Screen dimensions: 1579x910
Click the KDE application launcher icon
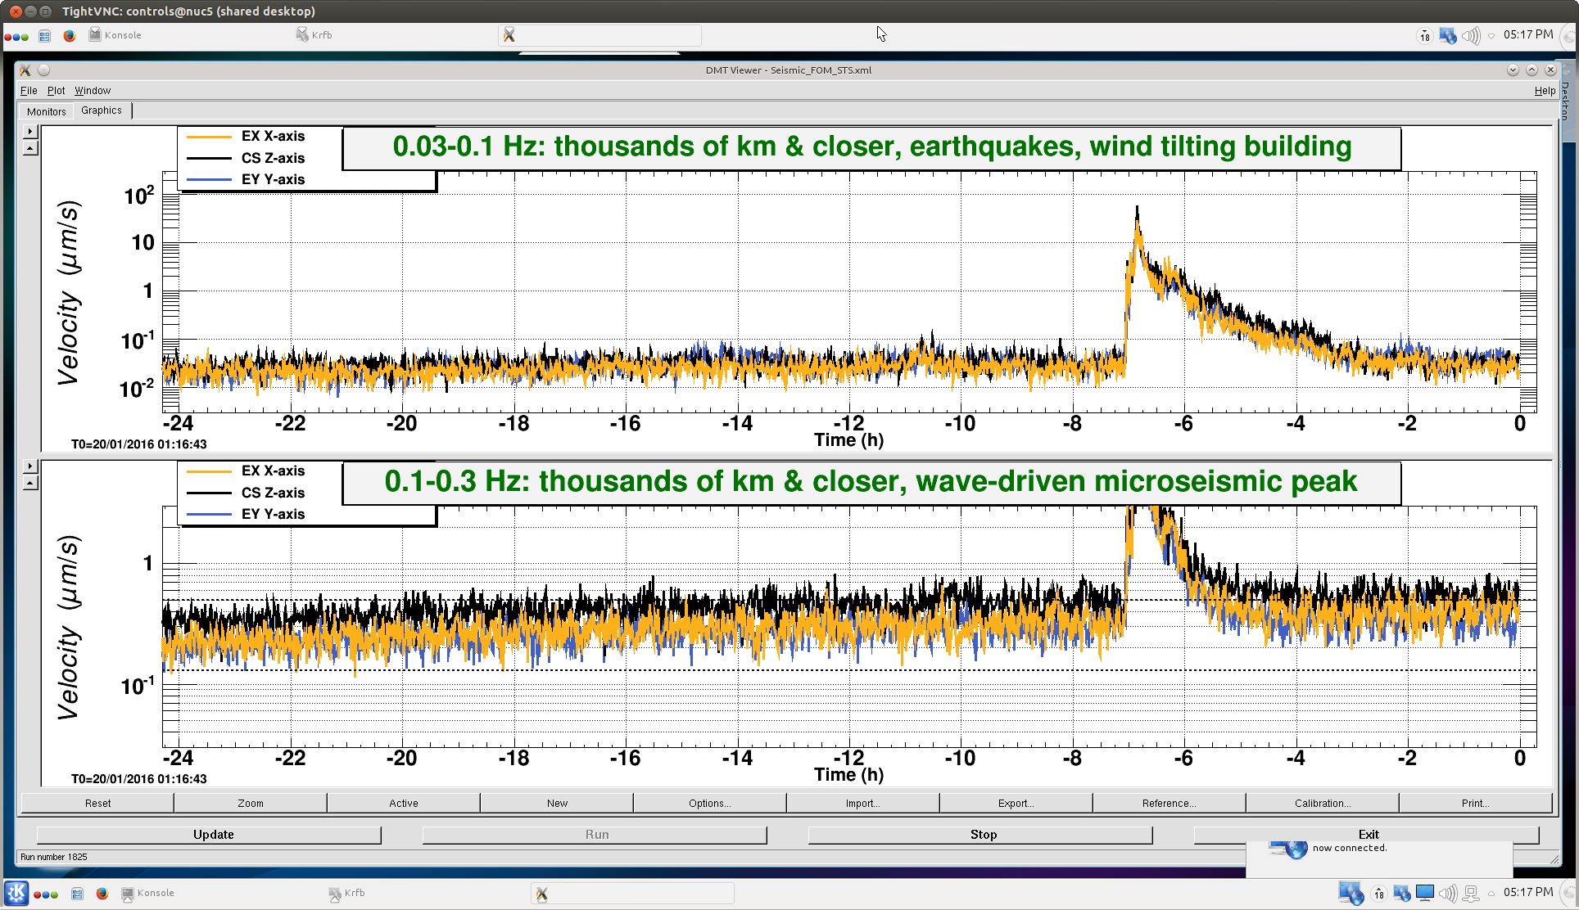16,893
